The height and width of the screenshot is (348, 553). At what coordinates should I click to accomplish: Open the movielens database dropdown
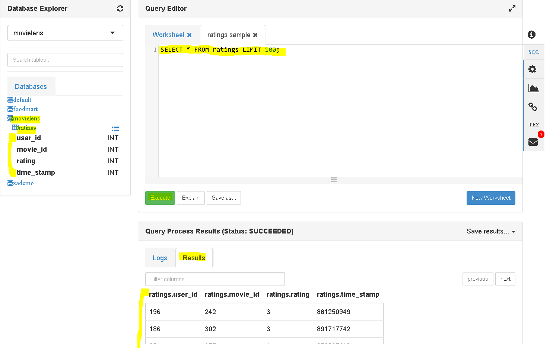(65, 33)
